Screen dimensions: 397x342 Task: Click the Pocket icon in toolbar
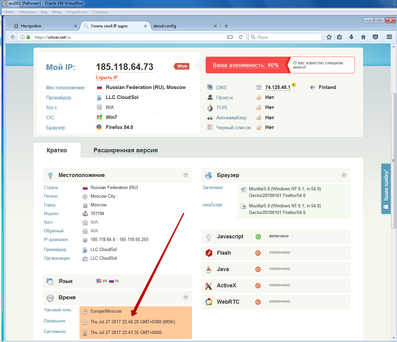click(375, 37)
